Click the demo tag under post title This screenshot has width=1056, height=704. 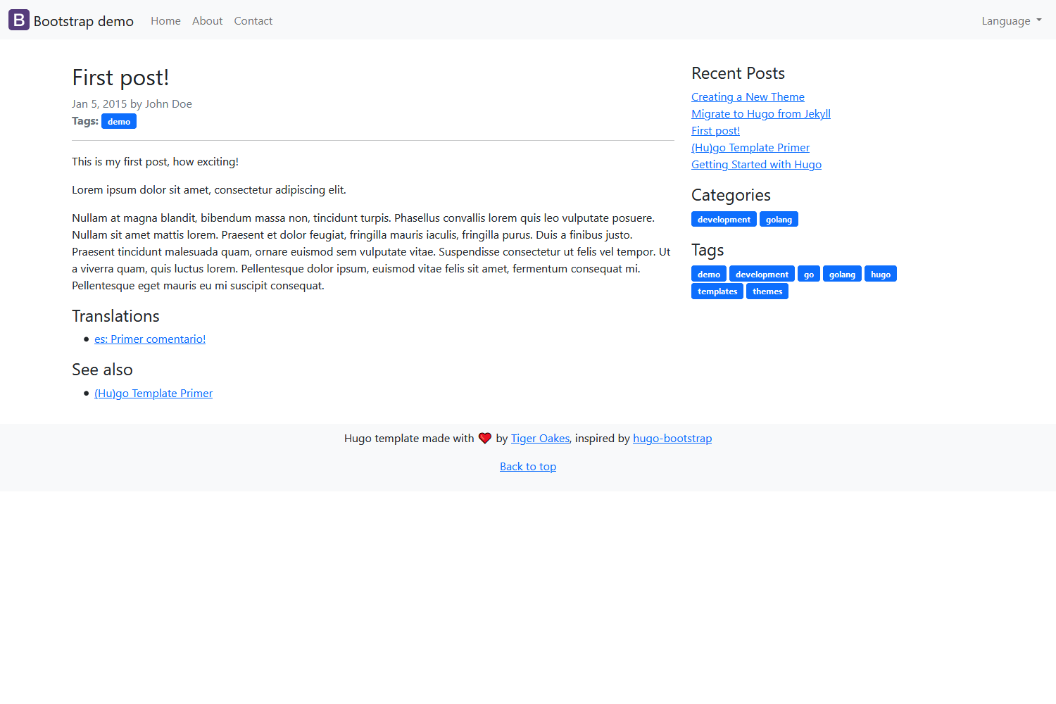coord(119,122)
